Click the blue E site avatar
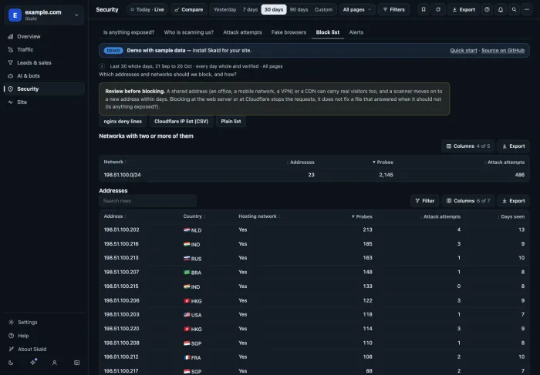 click(15, 15)
